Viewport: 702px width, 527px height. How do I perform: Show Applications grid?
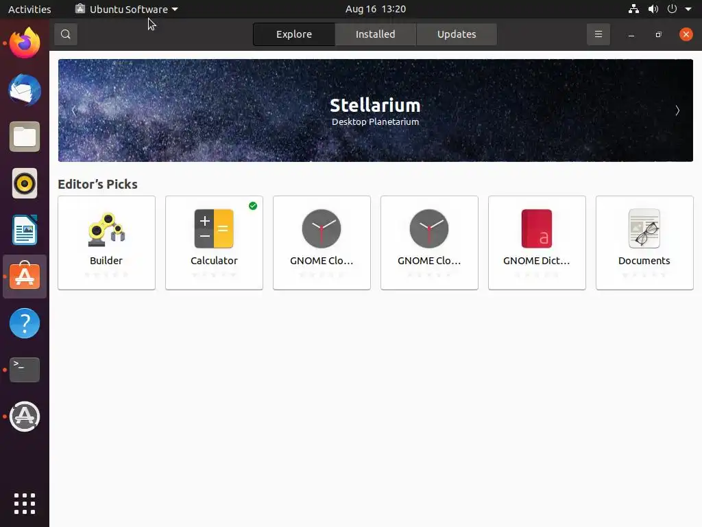(x=25, y=504)
